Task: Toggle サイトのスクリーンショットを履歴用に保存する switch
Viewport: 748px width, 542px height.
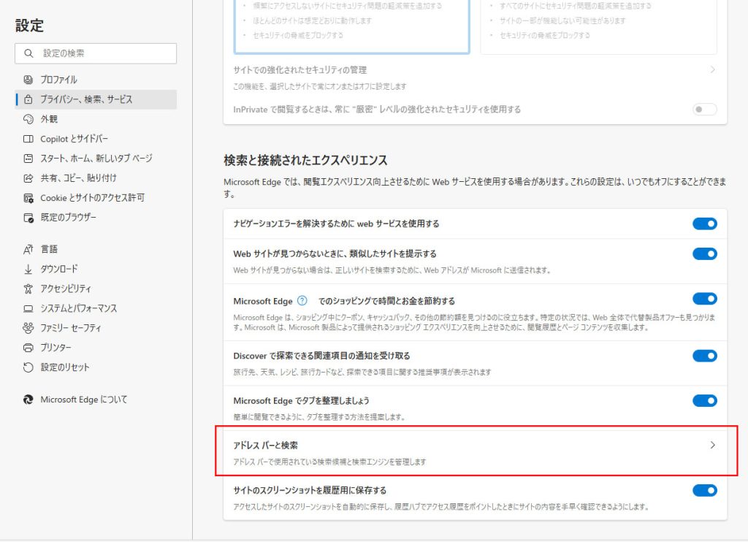Action: point(705,490)
